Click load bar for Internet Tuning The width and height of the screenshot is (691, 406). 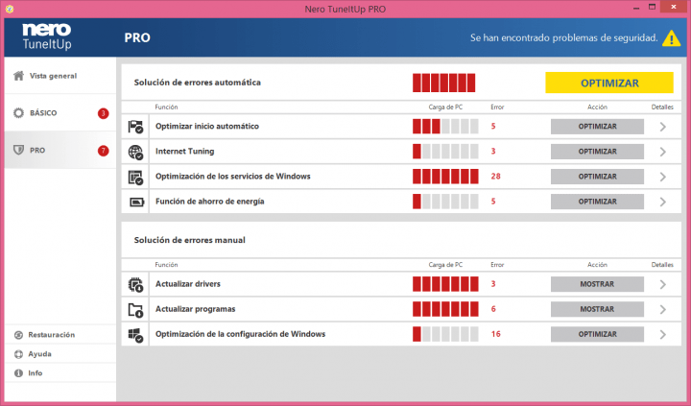[x=445, y=152]
